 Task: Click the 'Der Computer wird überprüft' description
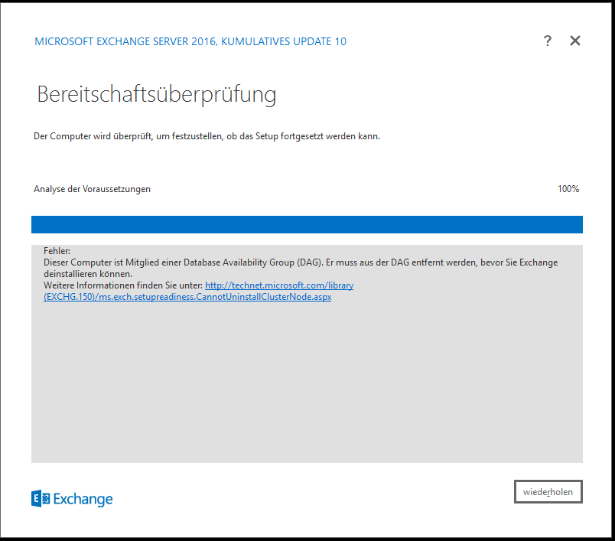pyautogui.click(x=207, y=136)
